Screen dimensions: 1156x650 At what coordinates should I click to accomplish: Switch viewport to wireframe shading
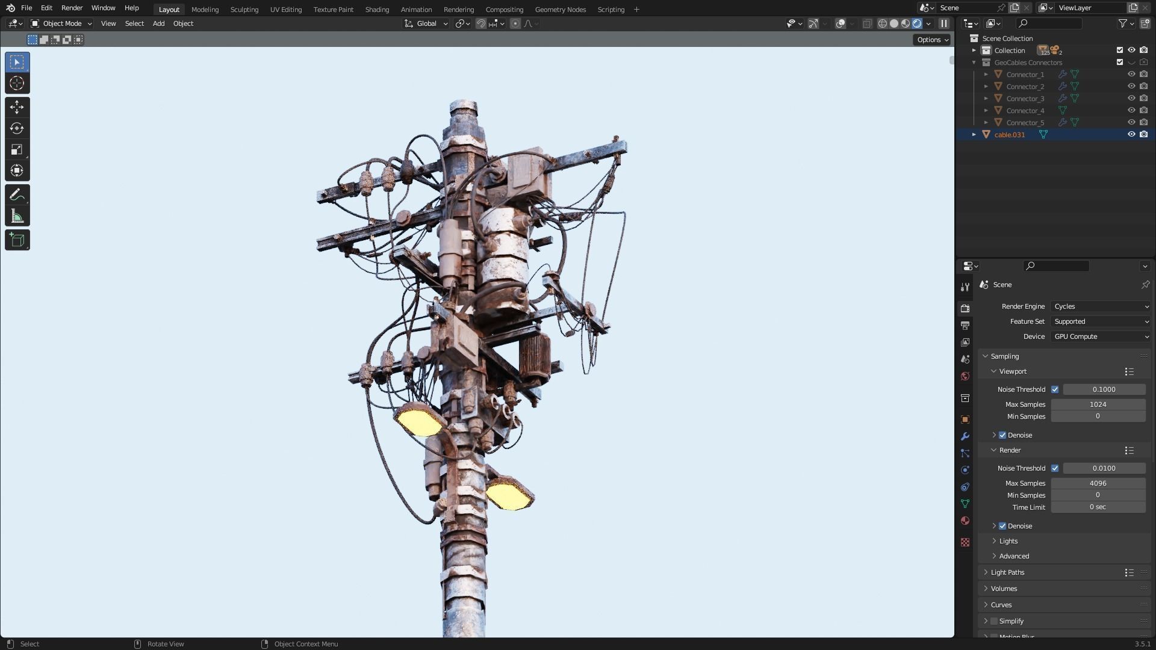tap(883, 23)
